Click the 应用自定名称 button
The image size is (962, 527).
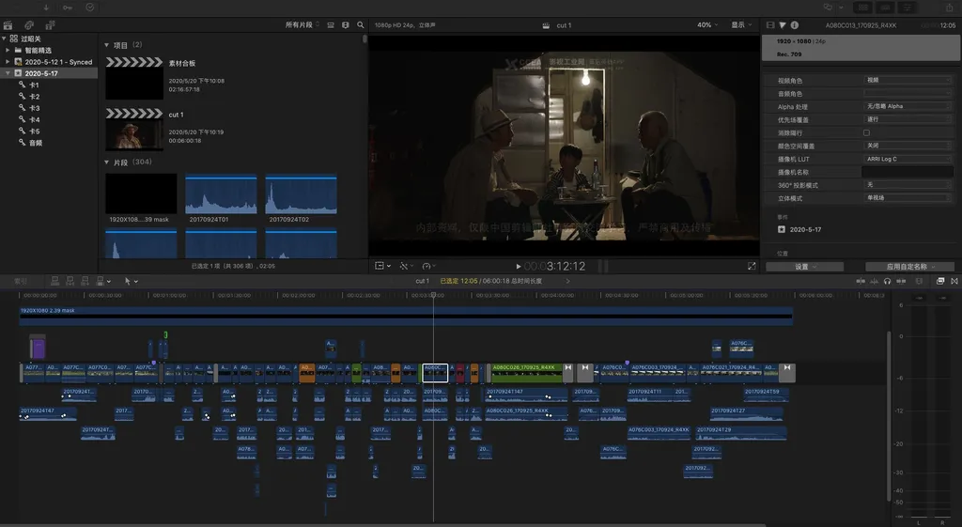click(909, 267)
